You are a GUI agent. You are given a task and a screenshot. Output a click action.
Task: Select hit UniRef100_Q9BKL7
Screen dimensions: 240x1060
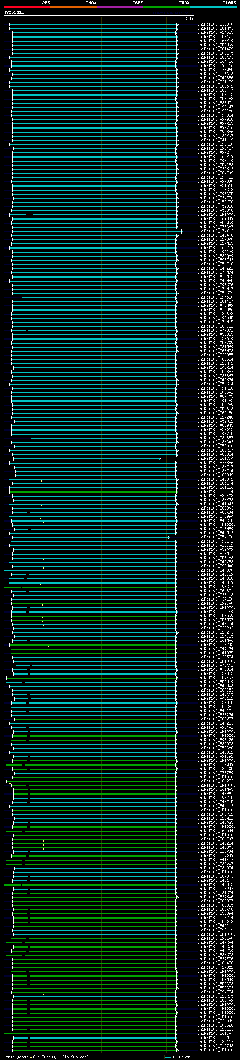pyautogui.click(x=215, y=587)
